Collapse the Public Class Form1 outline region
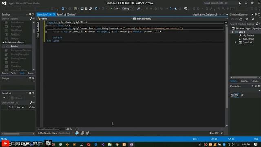The height and width of the screenshot is (147, 261). (46, 25)
